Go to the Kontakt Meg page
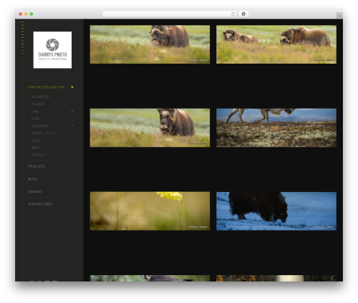The image size is (358, 303). [40, 204]
